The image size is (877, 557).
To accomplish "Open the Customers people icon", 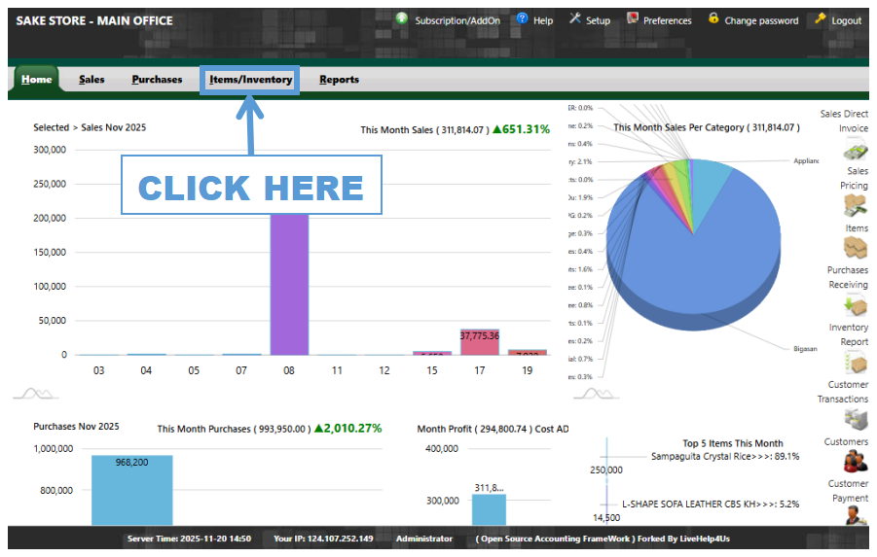I will click(855, 461).
